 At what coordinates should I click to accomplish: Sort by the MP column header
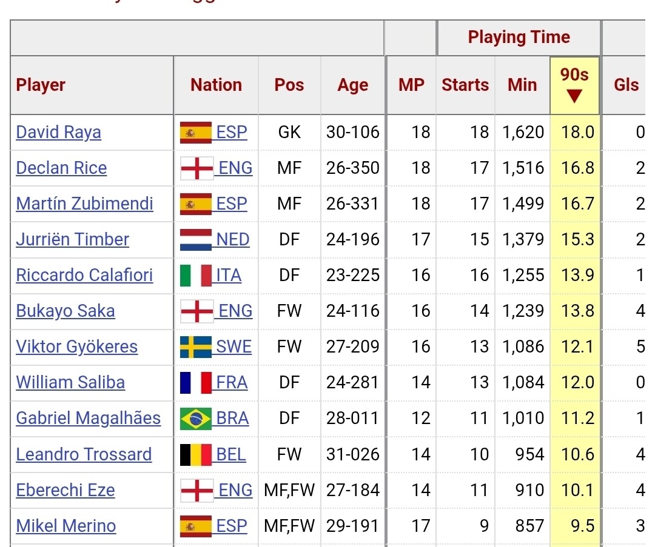pyautogui.click(x=411, y=85)
